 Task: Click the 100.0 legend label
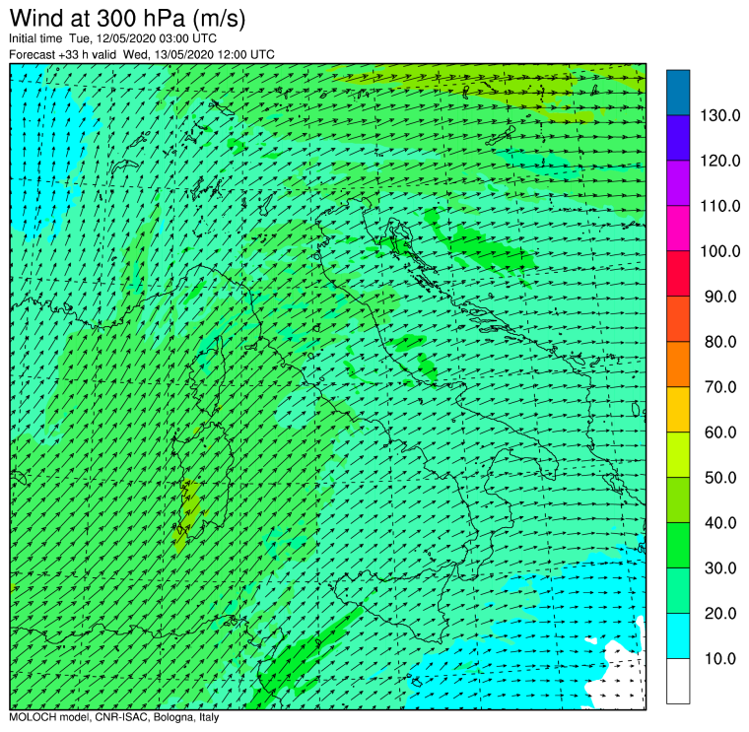point(719,251)
